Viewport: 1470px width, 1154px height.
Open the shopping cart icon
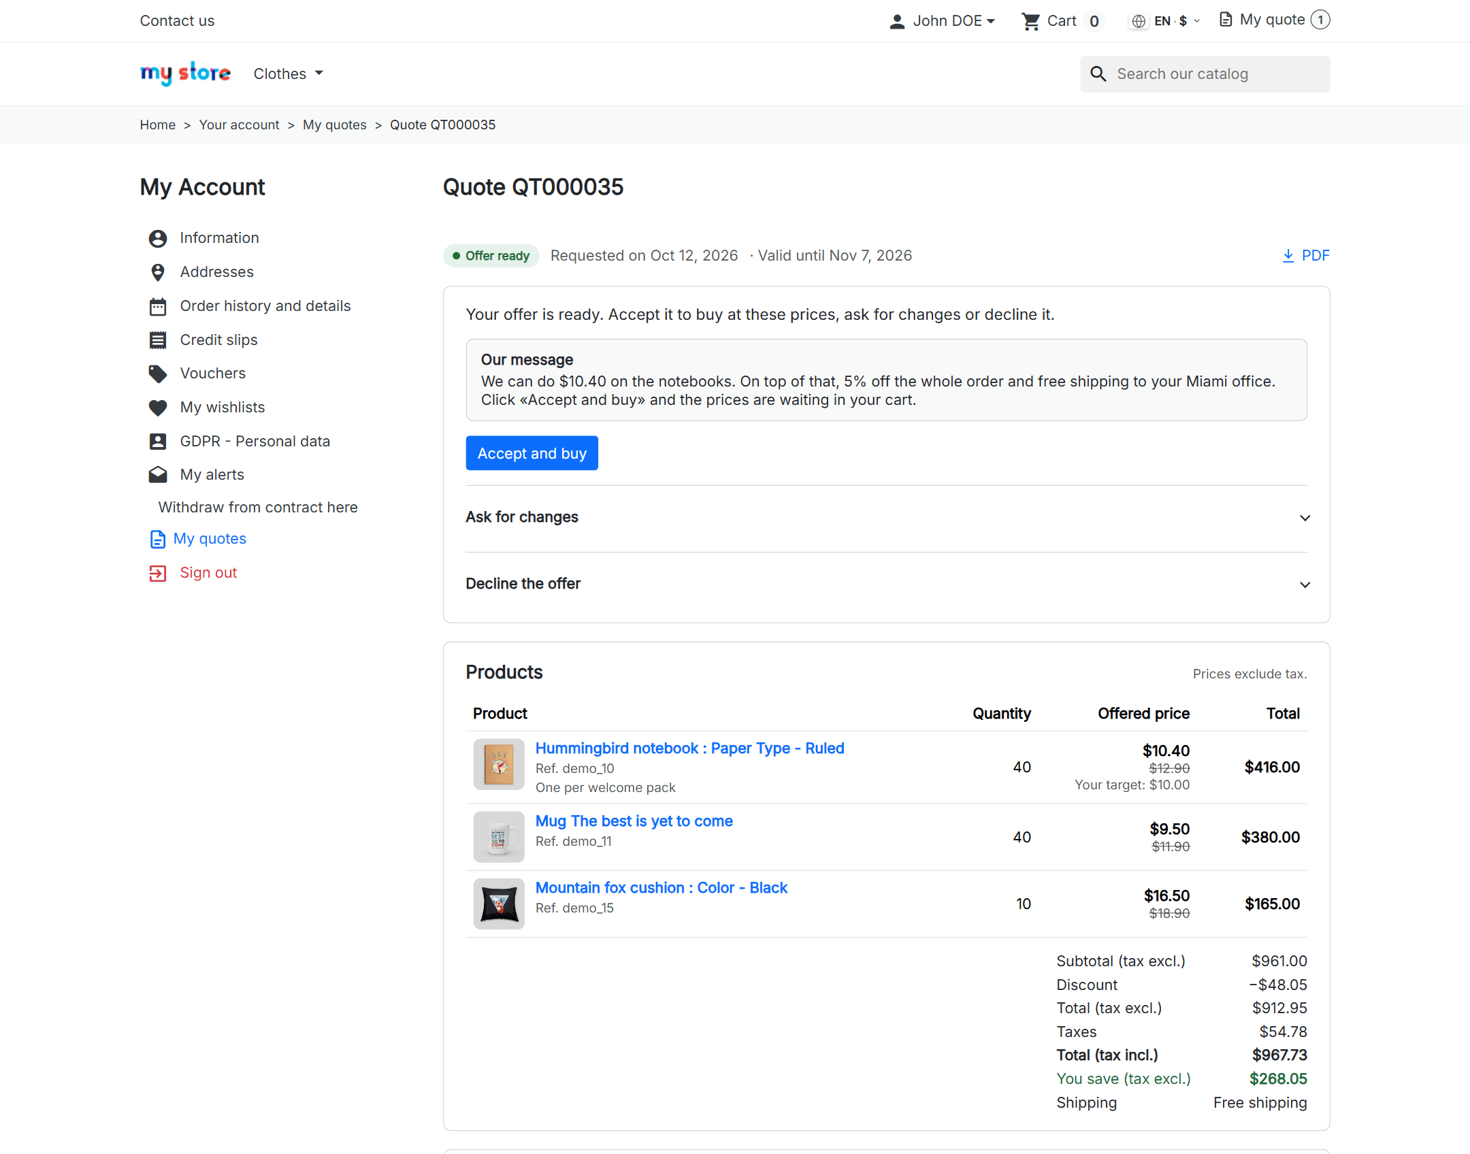(1030, 22)
